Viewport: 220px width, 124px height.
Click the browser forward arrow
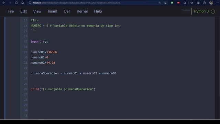(x=10, y=3)
